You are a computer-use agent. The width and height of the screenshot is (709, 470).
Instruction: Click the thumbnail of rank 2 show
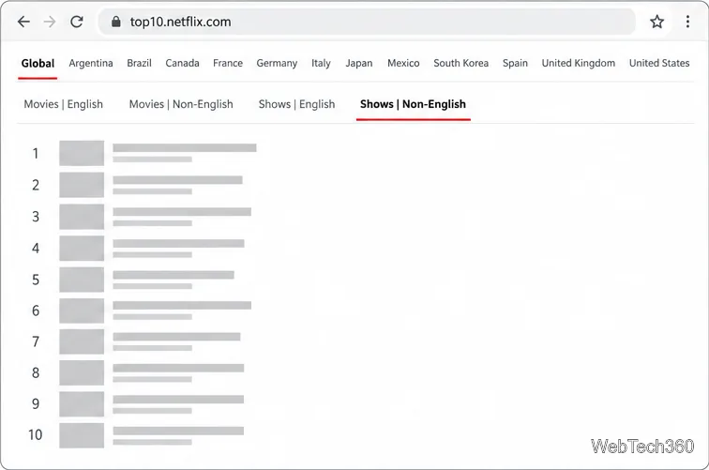(x=82, y=185)
